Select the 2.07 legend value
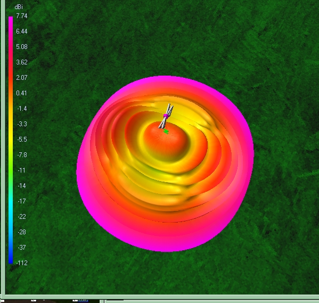Viewport: 319px width, 303px height. click(x=21, y=78)
